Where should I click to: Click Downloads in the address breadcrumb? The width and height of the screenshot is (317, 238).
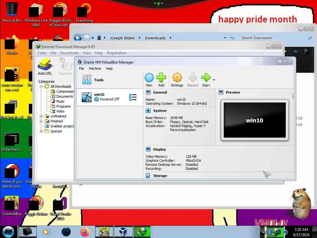(x=155, y=38)
